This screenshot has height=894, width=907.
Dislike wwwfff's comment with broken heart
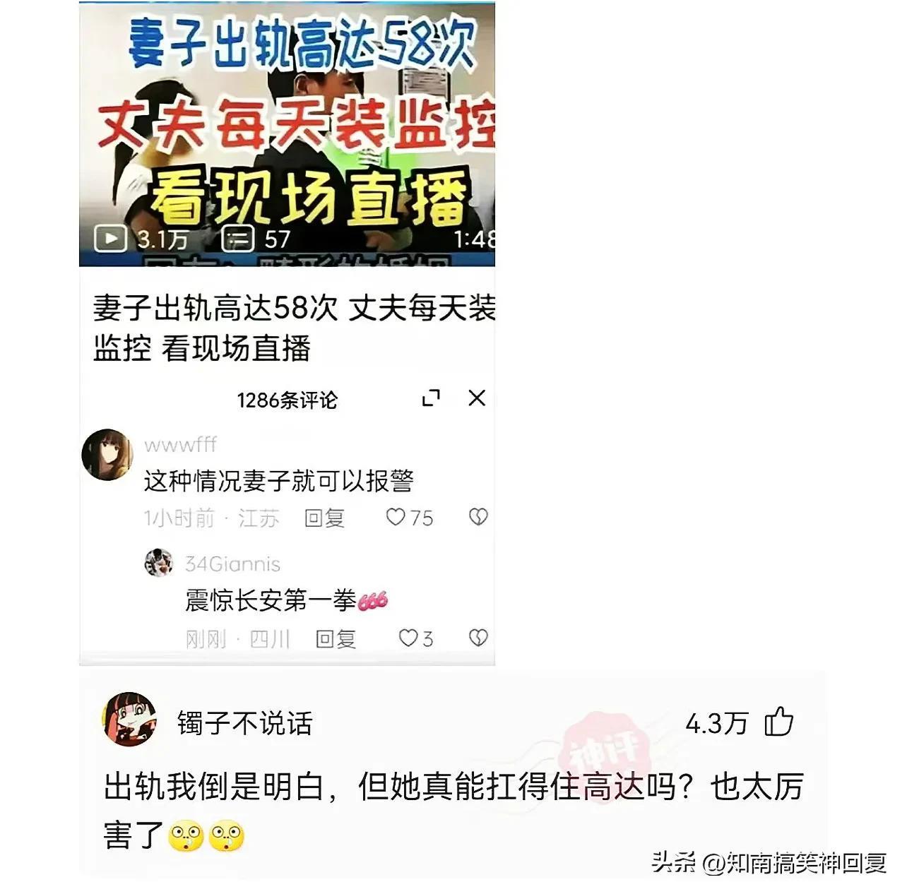tap(478, 518)
